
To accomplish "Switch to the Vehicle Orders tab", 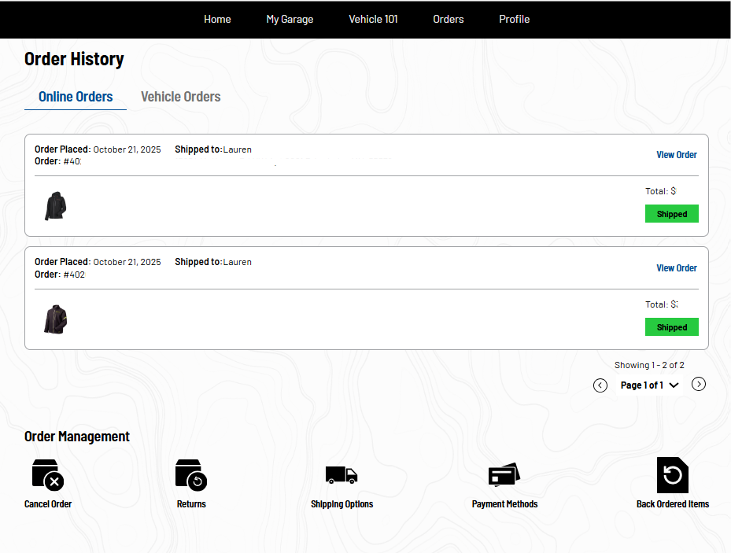I will (181, 97).
